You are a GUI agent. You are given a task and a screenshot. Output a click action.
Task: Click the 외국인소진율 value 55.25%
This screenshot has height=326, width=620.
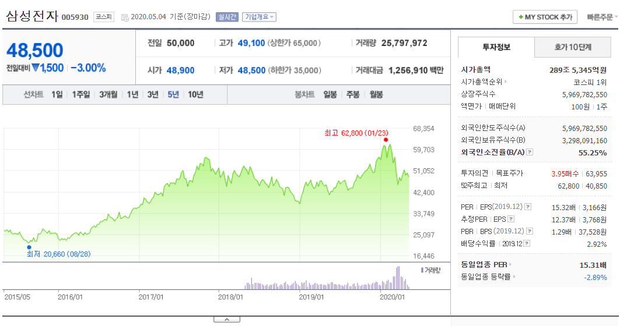click(x=593, y=153)
